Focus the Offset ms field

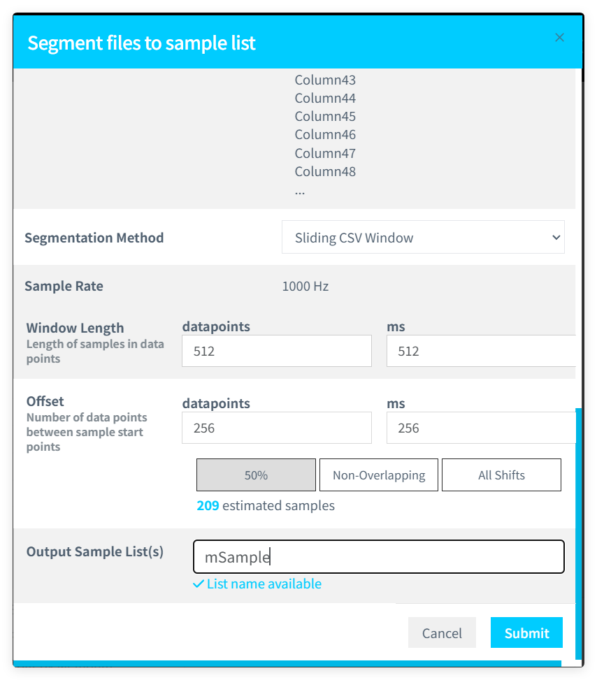click(x=481, y=428)
